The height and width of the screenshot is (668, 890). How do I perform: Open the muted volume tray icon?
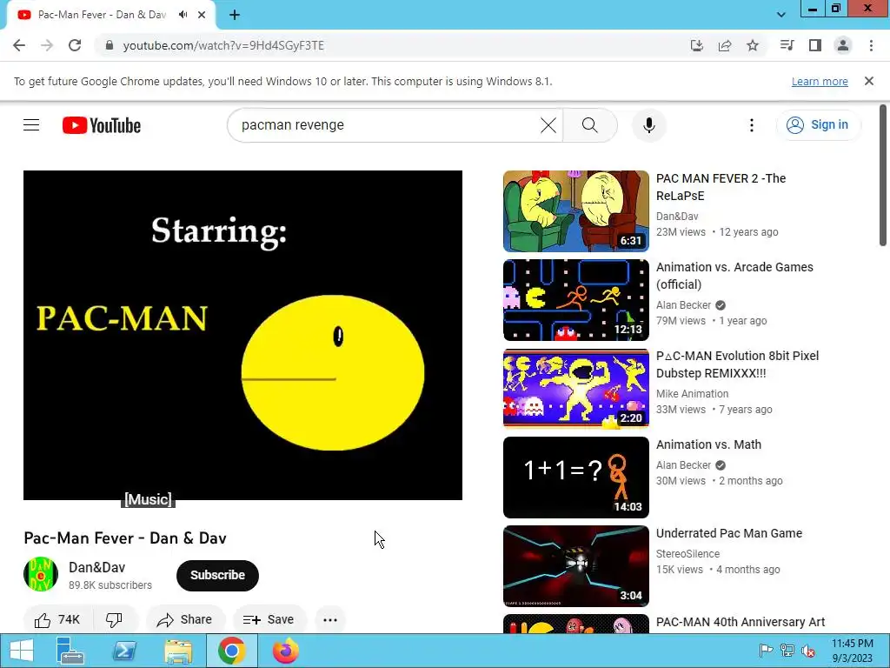pyautogui.click(x=807, y=651)
